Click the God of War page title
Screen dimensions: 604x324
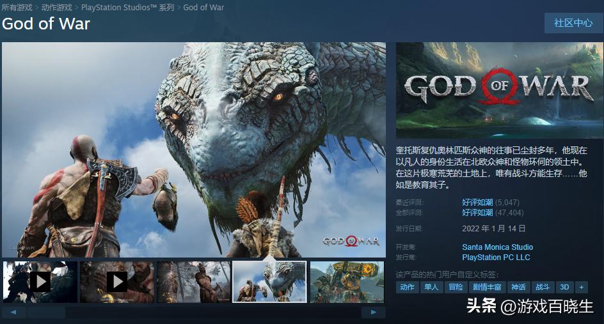point(46,24)
